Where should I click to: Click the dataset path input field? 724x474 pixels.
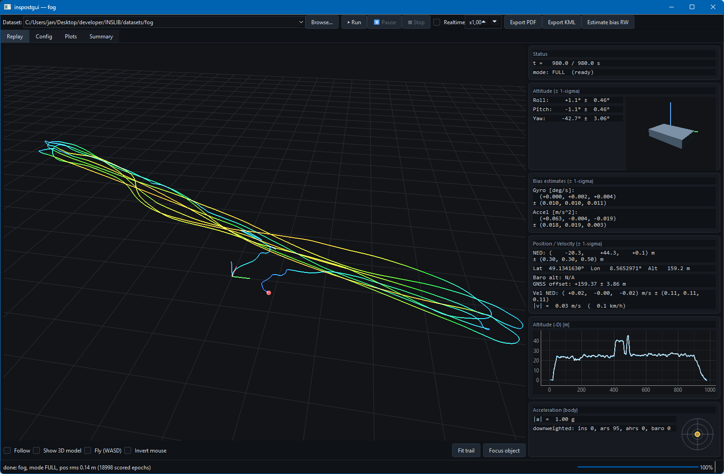[x=161, y=22]
